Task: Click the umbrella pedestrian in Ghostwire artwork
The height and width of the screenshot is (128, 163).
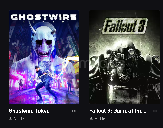Action: (70, 83)
